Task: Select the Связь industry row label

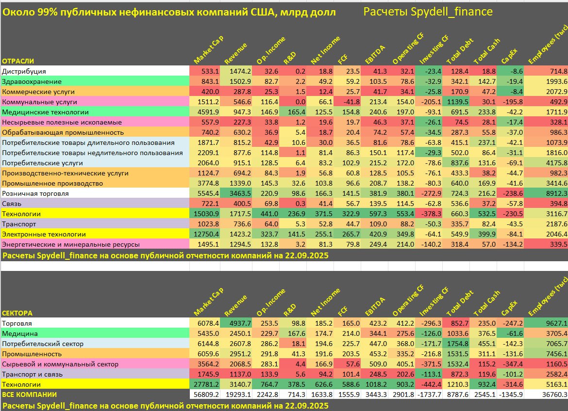Action: (95, 204)
